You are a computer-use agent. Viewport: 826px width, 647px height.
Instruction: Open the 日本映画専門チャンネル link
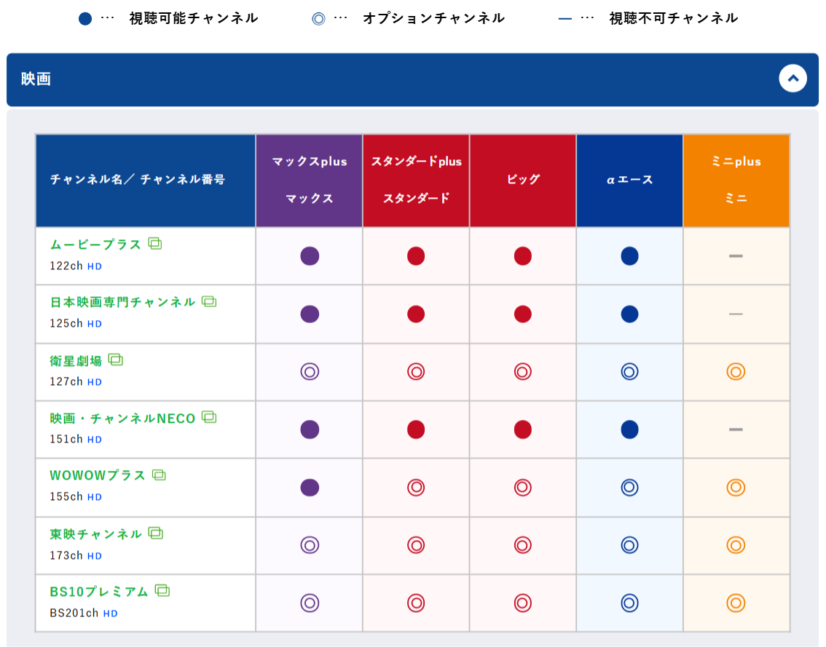click(x=122, y=302)
